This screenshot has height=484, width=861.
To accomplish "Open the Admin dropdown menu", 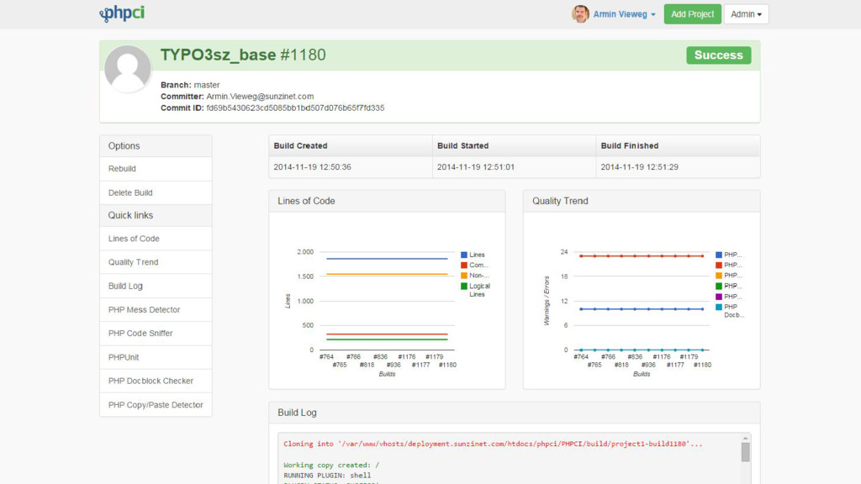I will tap(746, 14).
